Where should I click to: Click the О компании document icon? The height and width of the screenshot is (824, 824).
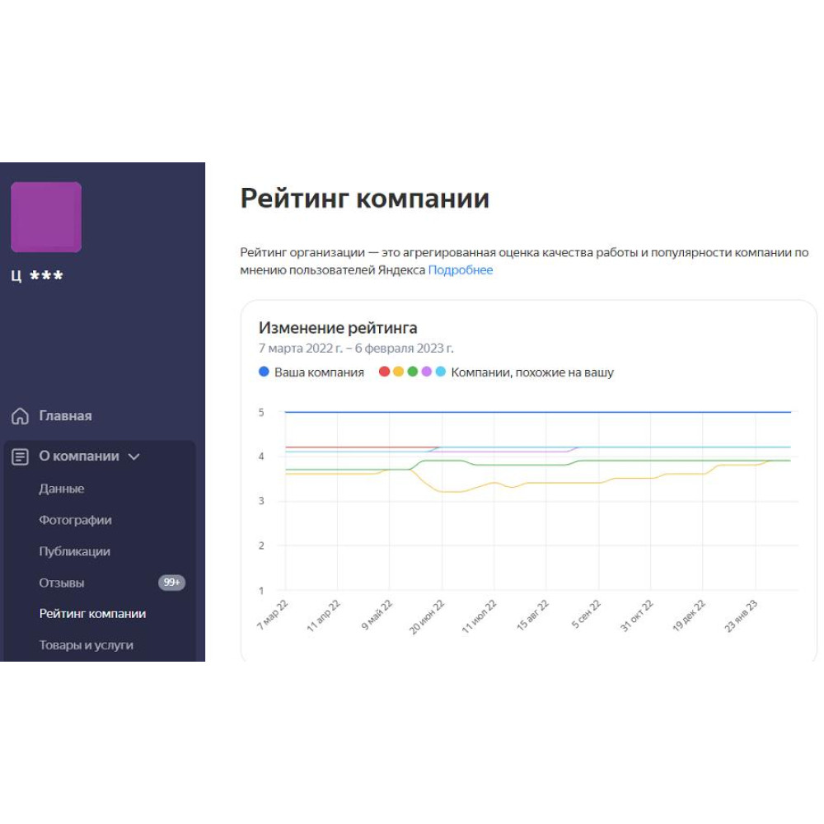(x=20, y=456)
